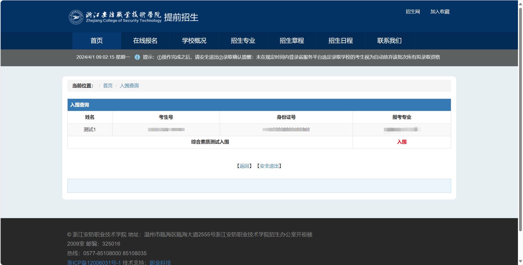This screenshot has width=523, height=265.
Task: Open the 浙ICP备12006031号-1 footer link
Action: tap(94, 262)
